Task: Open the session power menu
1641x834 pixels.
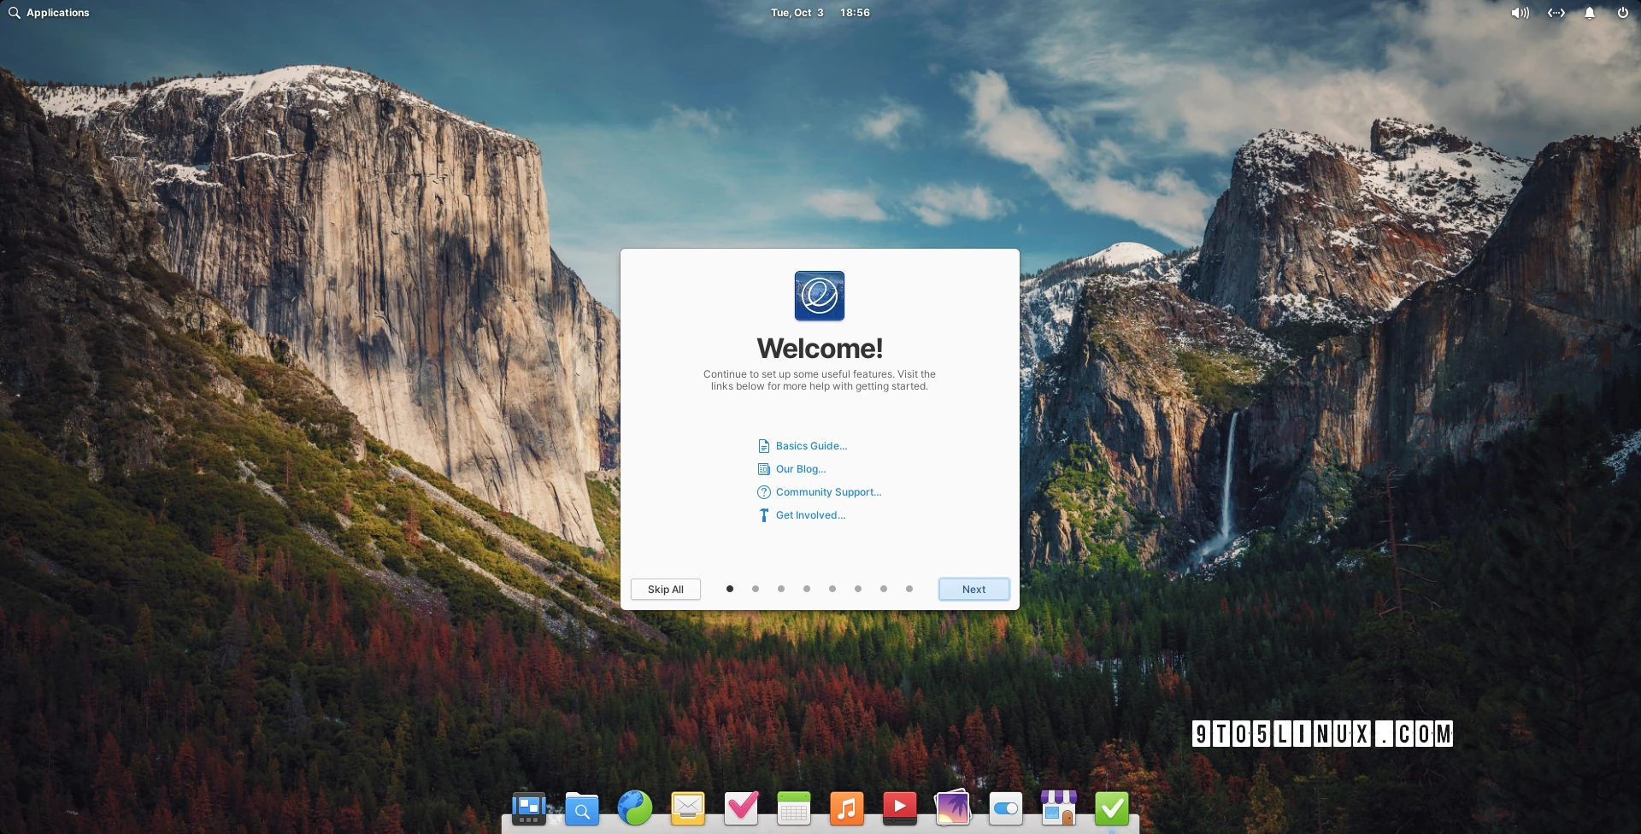Action: coord(1622,13)
